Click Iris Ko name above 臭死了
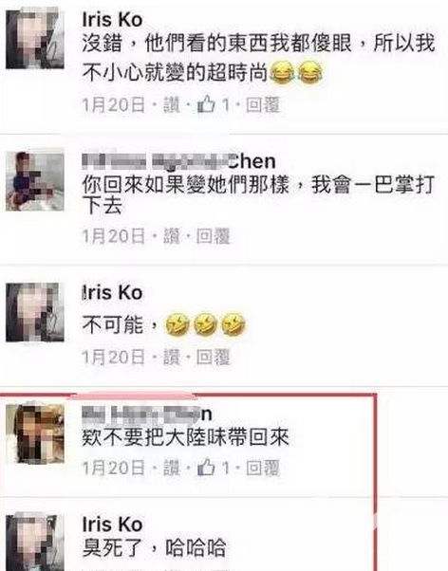 point(112,525)
